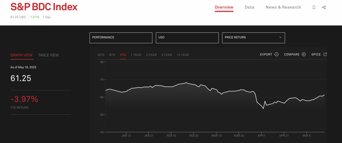The width and height of the screenshot is (342, 143).
Task: Click the Performance selector box
Action: [x=121, y=38]
